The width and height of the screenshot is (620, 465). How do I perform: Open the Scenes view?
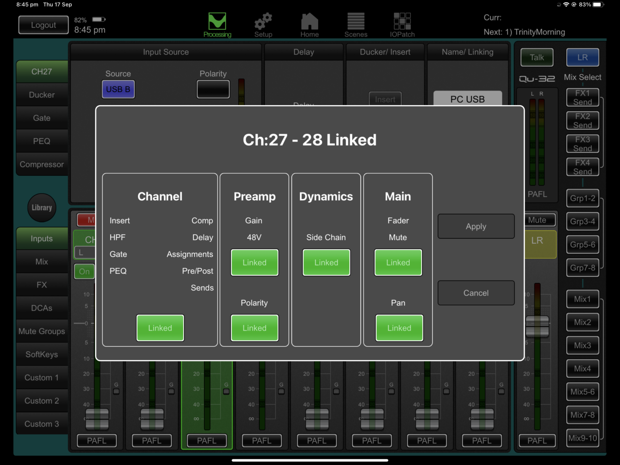point(356,24)
